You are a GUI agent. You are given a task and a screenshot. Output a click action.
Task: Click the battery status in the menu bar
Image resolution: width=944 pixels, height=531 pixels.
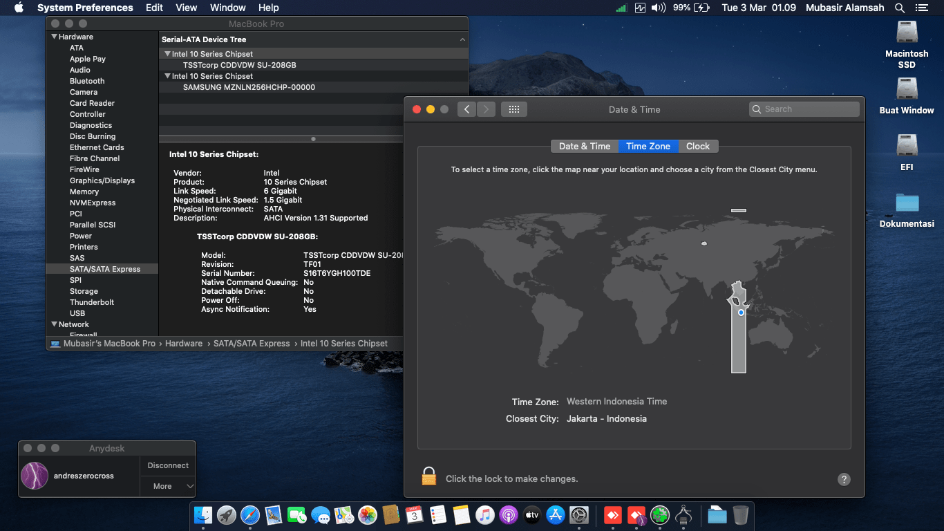(x=691, y=8)
